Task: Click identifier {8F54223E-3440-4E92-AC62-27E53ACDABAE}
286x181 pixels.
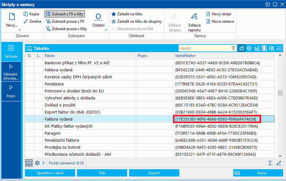Action: pos(216,70)
